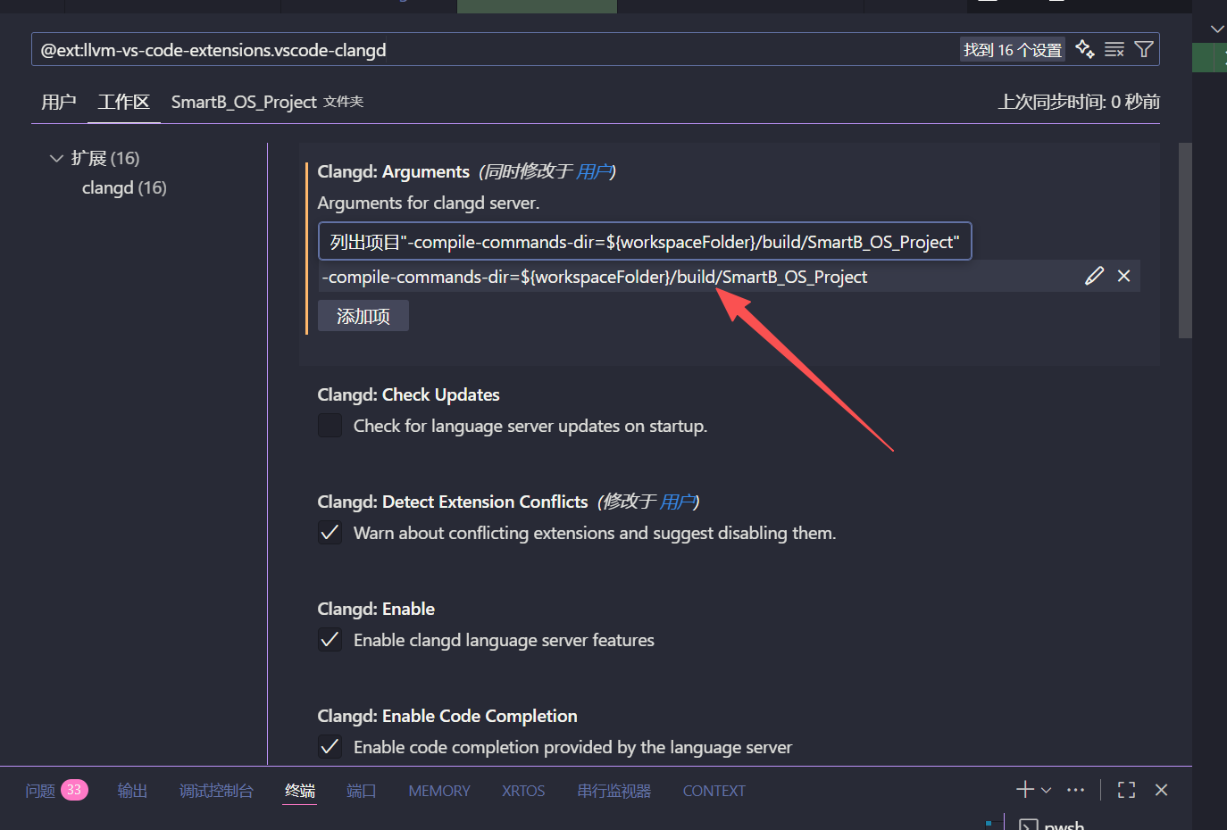1227x830 pixels.
Task: Collapse the 扩展 (16) tree group
Action: point(56,158)
